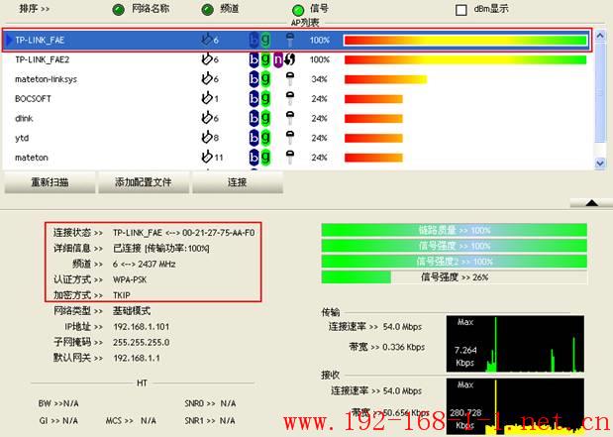Click security key icon on mateton row
The image size is (613, 437).
point(290,158)
